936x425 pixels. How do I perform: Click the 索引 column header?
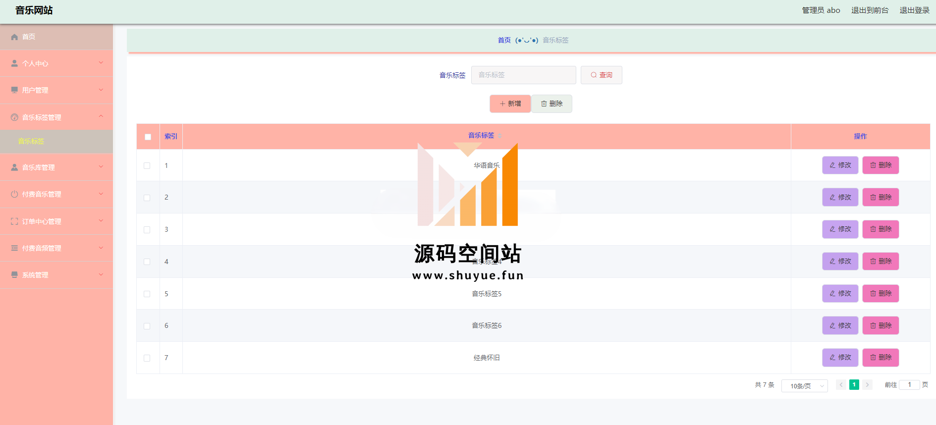(x=171, y=137)
